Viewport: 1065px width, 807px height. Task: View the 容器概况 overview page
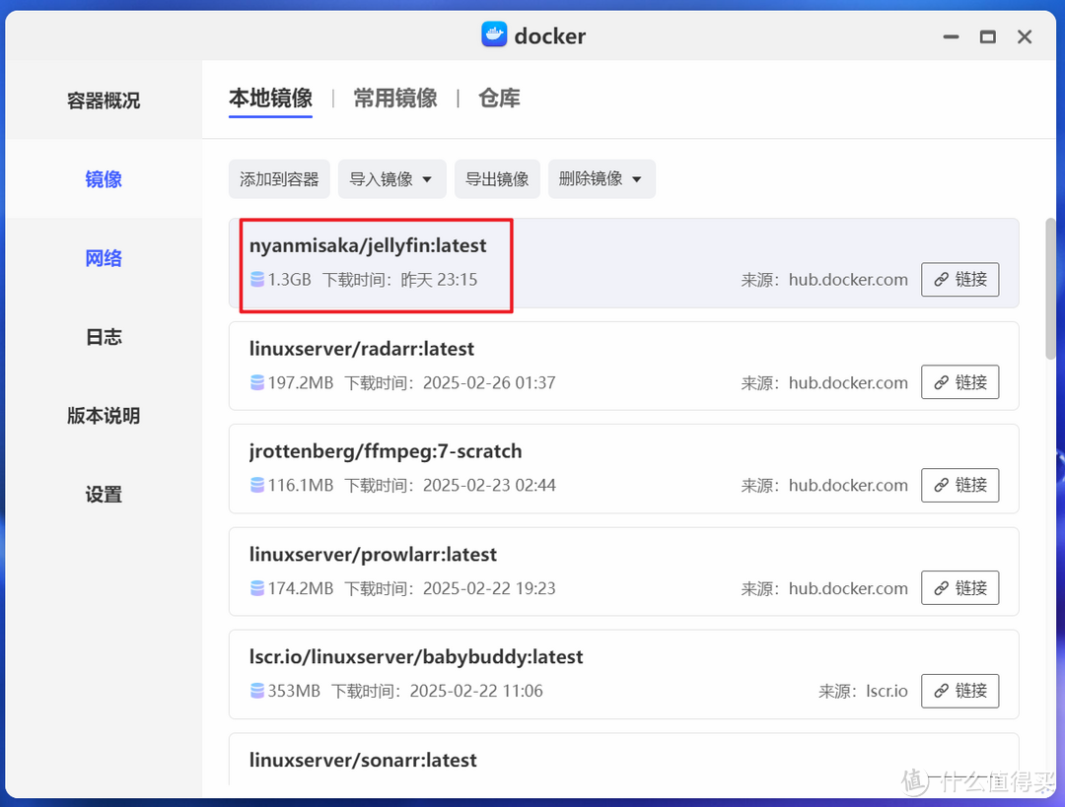click(x=104, y=99)
